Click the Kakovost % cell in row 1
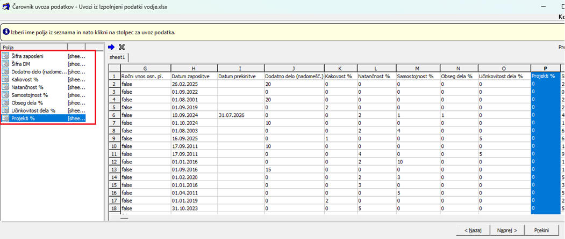Screen dimensions: 565x239 click(340, 76)
